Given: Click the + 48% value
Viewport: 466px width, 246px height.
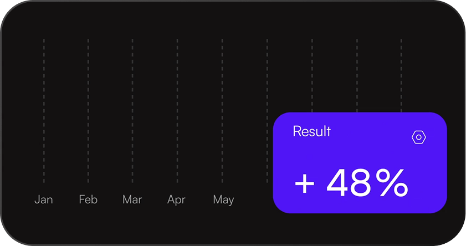Looking at the screenshot, I should click(351, 183).
